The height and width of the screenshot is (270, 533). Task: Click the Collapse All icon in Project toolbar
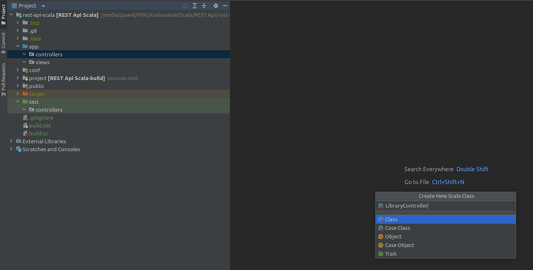coord(204,5)
